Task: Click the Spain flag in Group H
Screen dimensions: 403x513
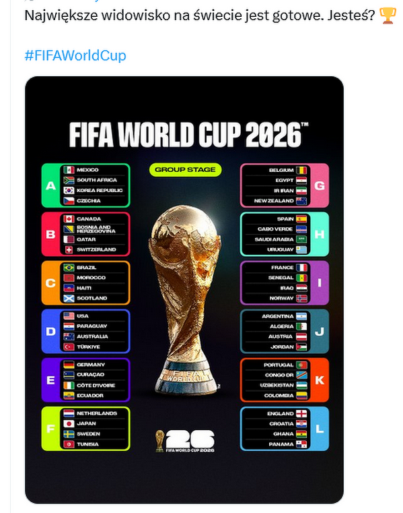Action: [301, 219]
